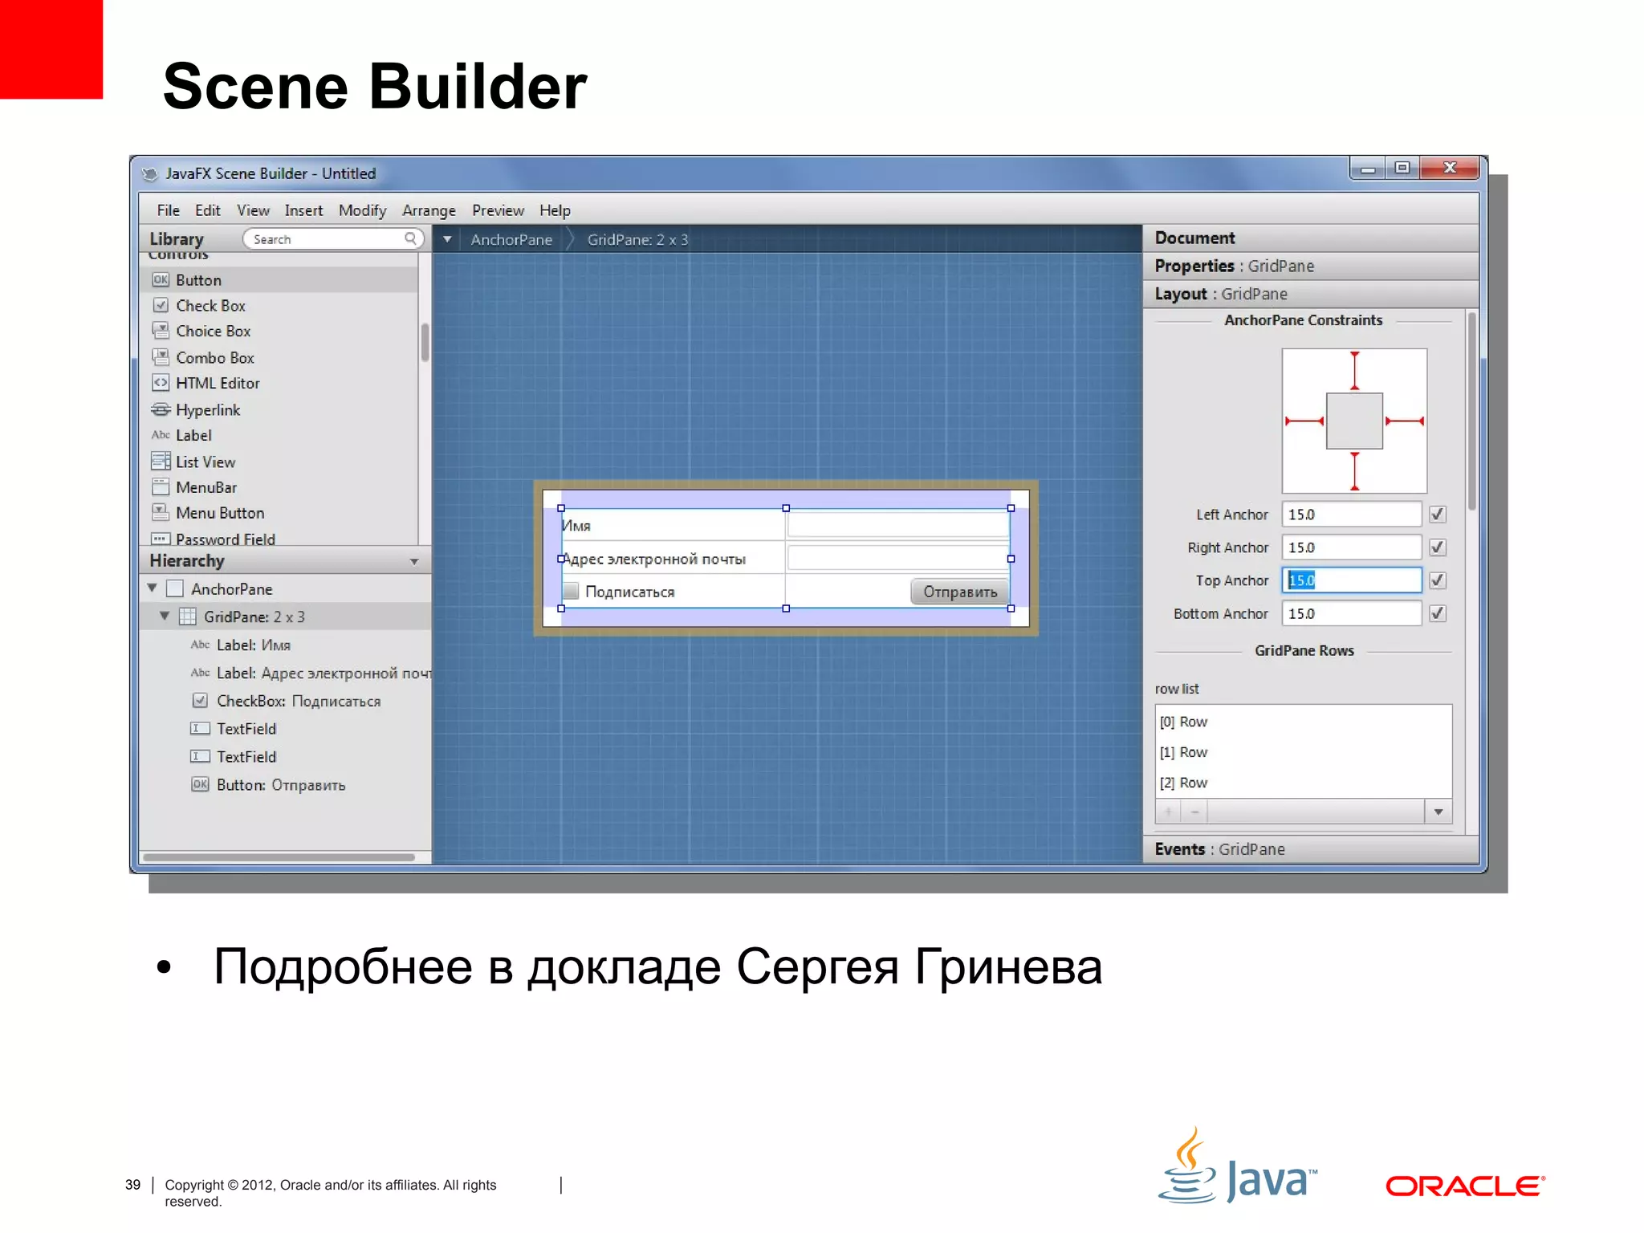Collapse the AnchorPane node in Hierarchy

(152, 588)
